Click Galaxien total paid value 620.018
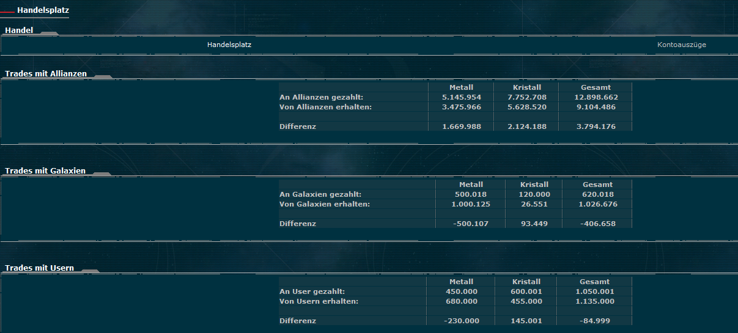The image size is (738, 333). pos(597,194)
